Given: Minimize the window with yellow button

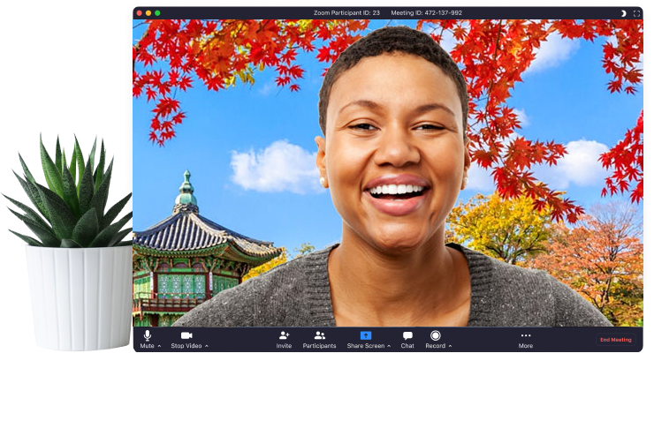Looking at the screenshot, I should click(148, 13).
